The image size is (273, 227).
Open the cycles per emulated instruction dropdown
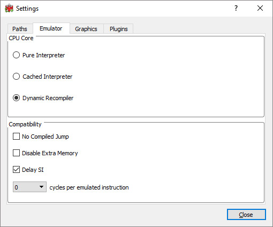click(x=29, y=187)
